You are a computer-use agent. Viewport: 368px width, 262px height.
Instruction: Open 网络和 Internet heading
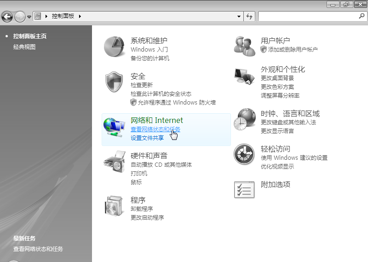click(x=156, y=120)
